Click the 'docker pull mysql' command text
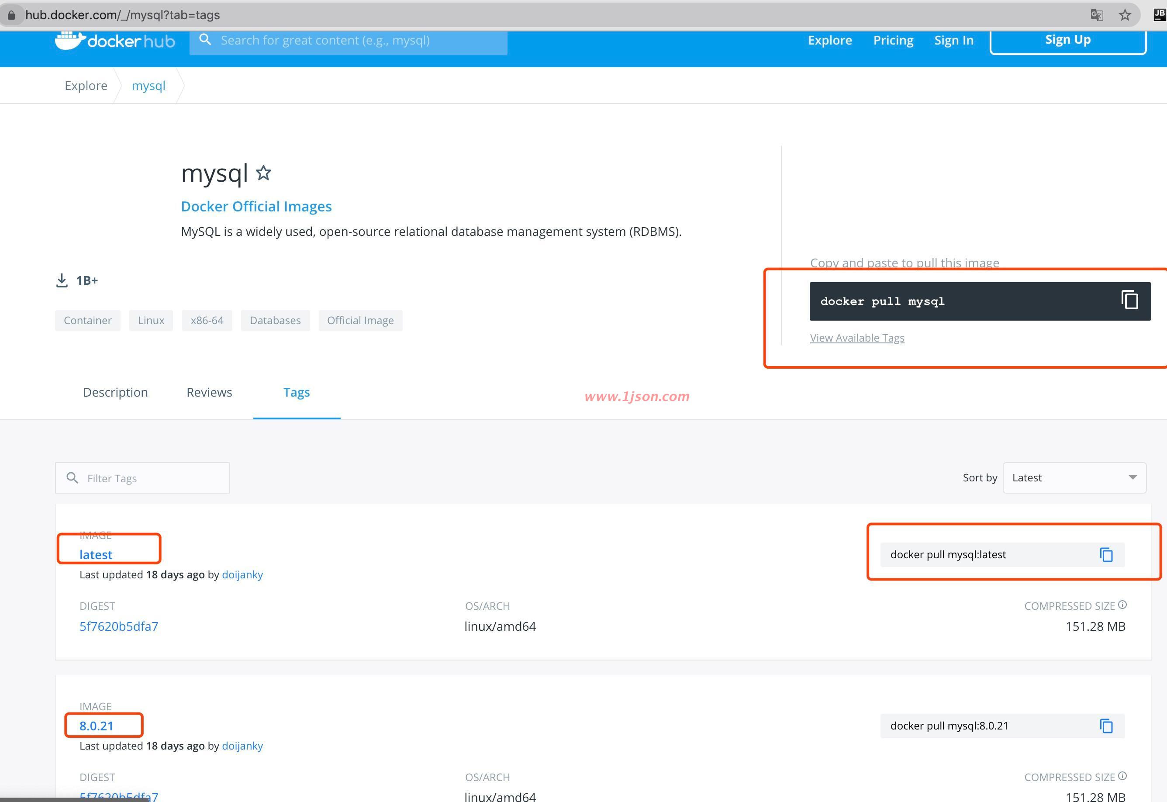Image resolution: width=1167 pixels, height=802 pixels. click(882, 301)
